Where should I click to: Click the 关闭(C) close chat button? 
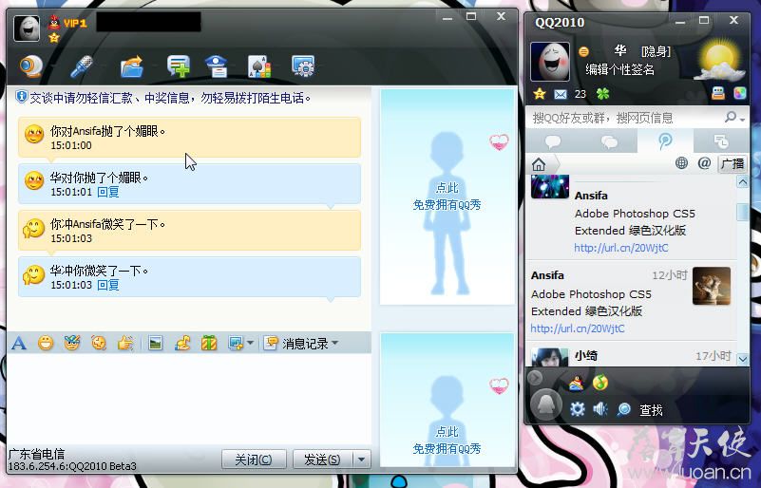tap(254, 460)
